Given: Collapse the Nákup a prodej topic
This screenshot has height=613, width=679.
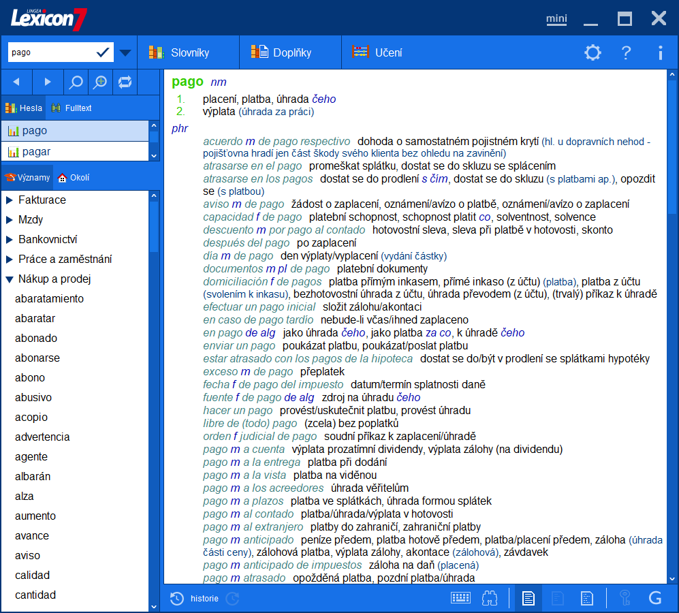Looking at the screenshot, I should pos(9,279).
